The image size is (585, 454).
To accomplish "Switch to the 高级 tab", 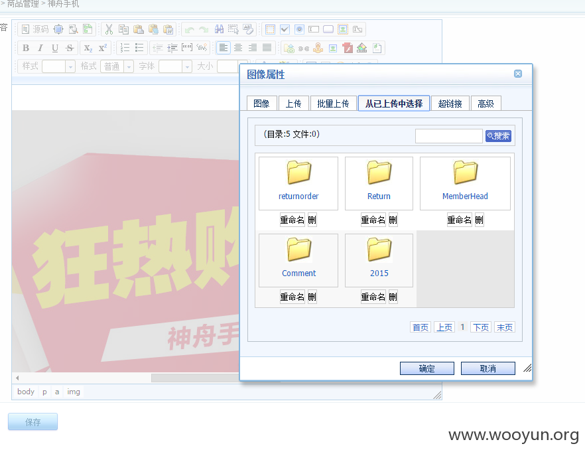I will coord(486,104).
